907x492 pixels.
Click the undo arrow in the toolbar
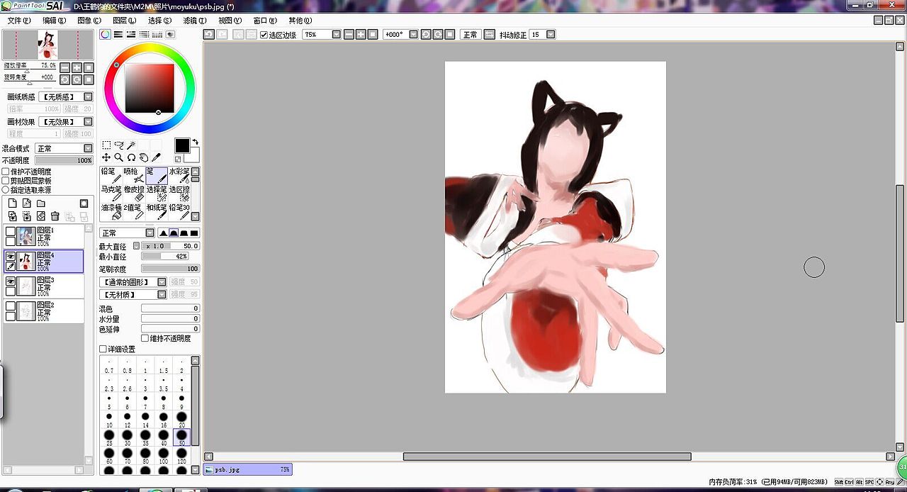[209, 34]
